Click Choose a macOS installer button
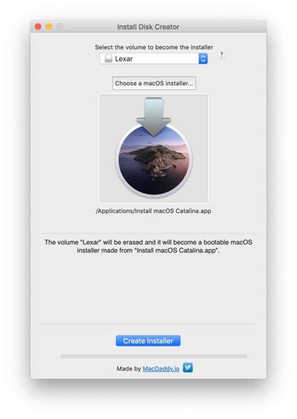Screen dimensions: 297x419 (x=154, y=83)
